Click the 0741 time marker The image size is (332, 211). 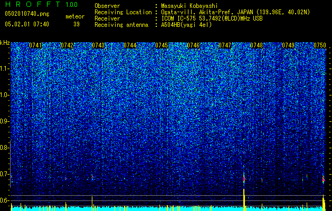coord(35,45)
